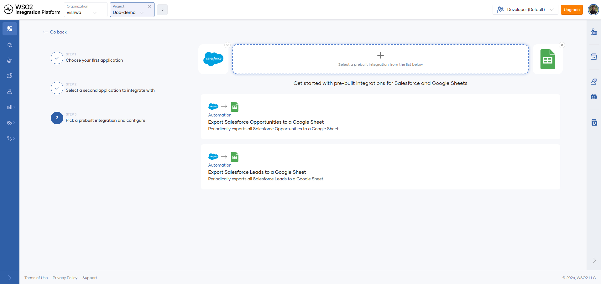Click the prebuilt integration plus placeholder
This screenshot has width=601, height=284.
[x=380, y=59]
